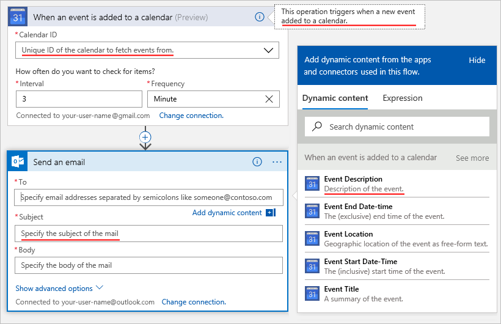The width and height of the screenshot is (501, 324).
Task: Open the Frequency Minute combo box
Action: click(x=213, y=99)
